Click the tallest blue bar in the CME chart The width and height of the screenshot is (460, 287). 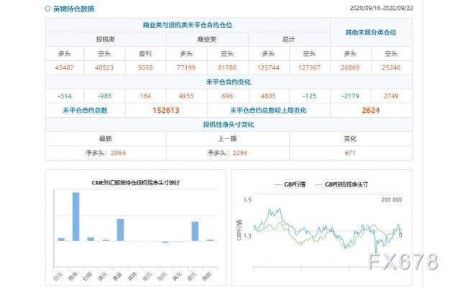[75, 217]
